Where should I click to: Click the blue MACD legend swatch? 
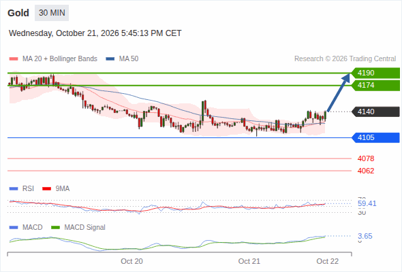point(14,228)
